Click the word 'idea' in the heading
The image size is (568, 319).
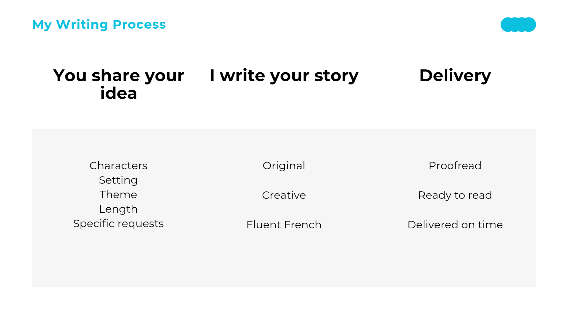coord(119,93)
